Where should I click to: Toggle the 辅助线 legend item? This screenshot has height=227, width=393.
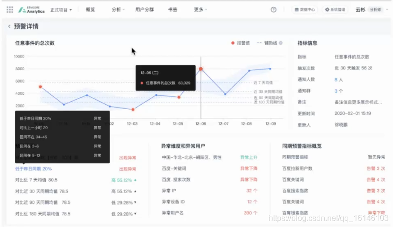tap(267, 43)
